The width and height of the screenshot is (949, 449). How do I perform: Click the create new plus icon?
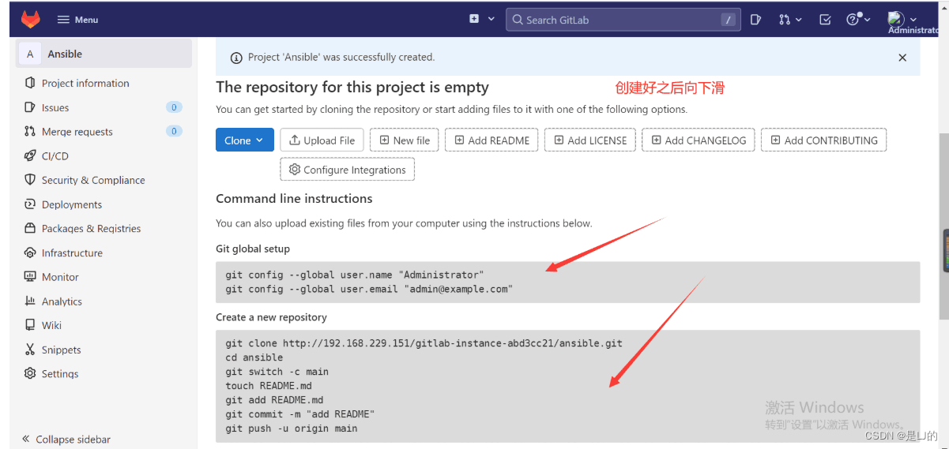[x=474, y=19]
